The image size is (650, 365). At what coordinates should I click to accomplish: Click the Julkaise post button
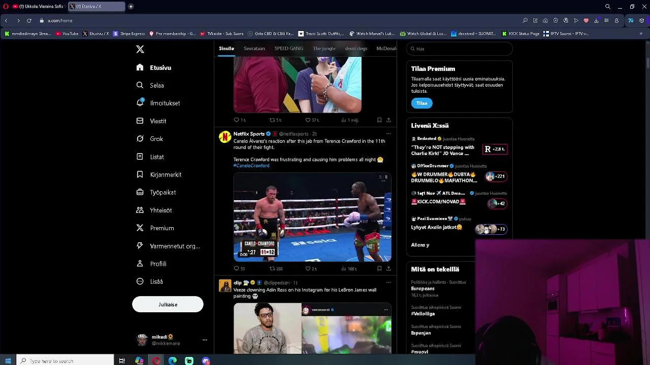click(168, 305)
